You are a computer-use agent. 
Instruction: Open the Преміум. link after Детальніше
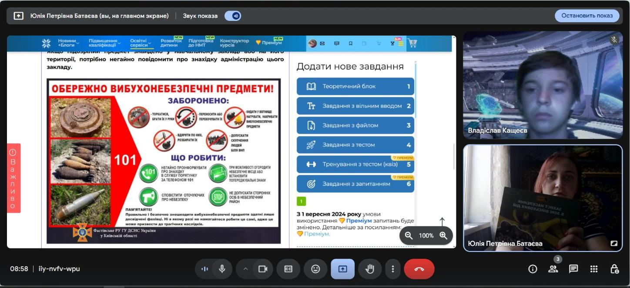[x=317, y=234]
